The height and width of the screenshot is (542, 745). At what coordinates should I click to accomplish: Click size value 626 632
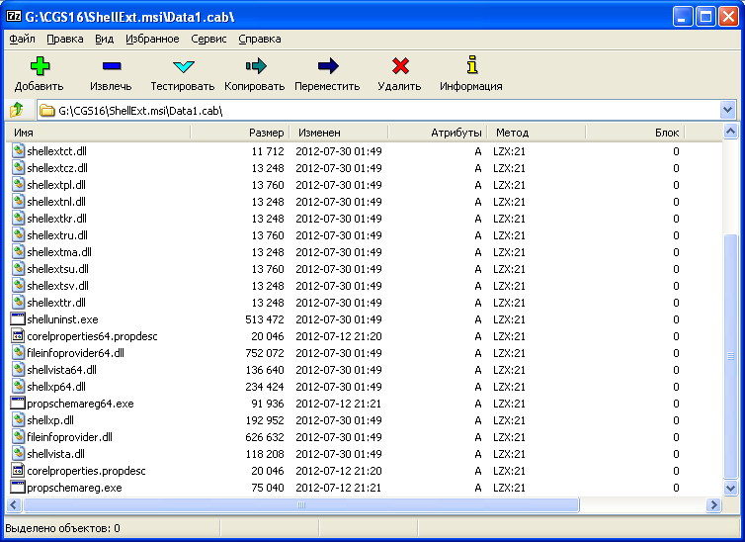coord(265,437)
